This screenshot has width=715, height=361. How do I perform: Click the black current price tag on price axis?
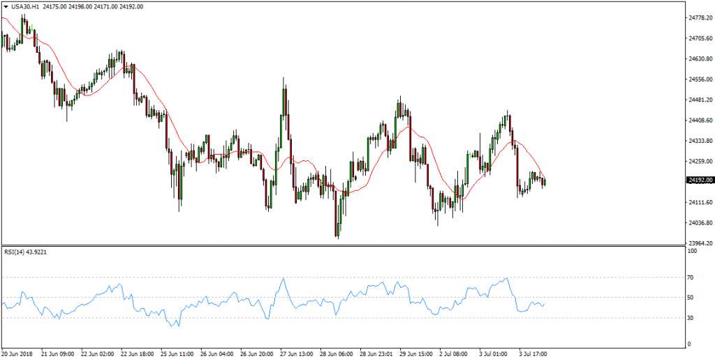(700, 180)
